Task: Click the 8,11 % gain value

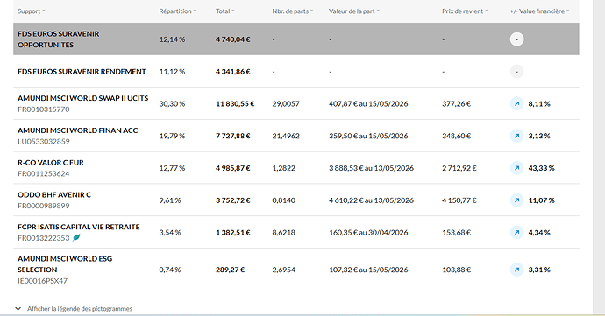Action: click(x=539, y=103)
